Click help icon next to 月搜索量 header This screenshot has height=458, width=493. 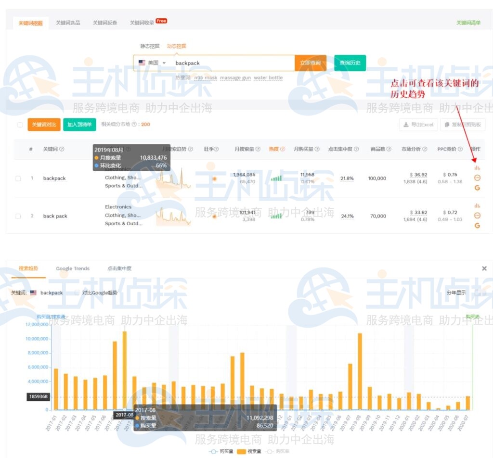[258, 149]
